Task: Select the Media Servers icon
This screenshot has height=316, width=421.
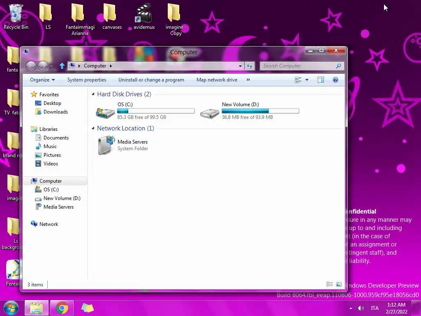Action: [x=106, y=145]
